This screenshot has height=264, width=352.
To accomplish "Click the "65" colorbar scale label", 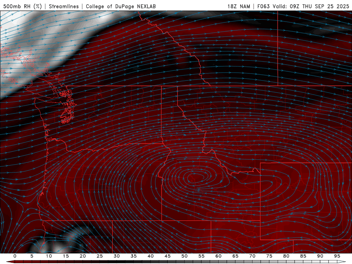I will (x=235, y=256).
